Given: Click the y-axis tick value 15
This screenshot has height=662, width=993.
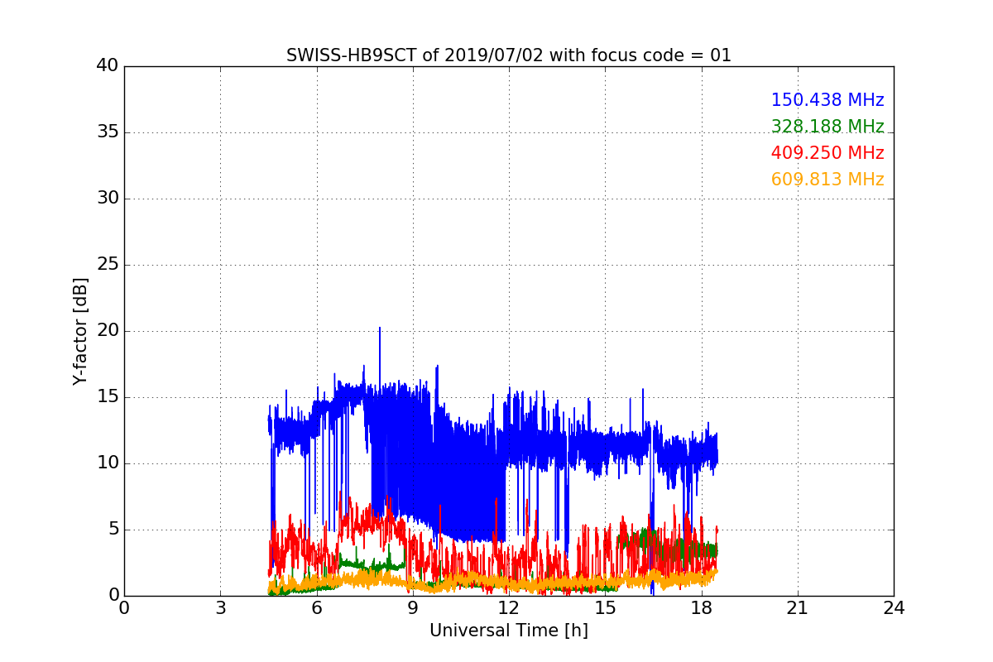Looking at the screenshot, I should point(108,396).
